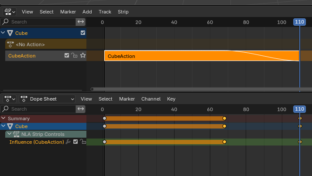Click the Influence channel modifier wrench icon
The width and height of the screenshot is (312, 176).
pos(68,142)
